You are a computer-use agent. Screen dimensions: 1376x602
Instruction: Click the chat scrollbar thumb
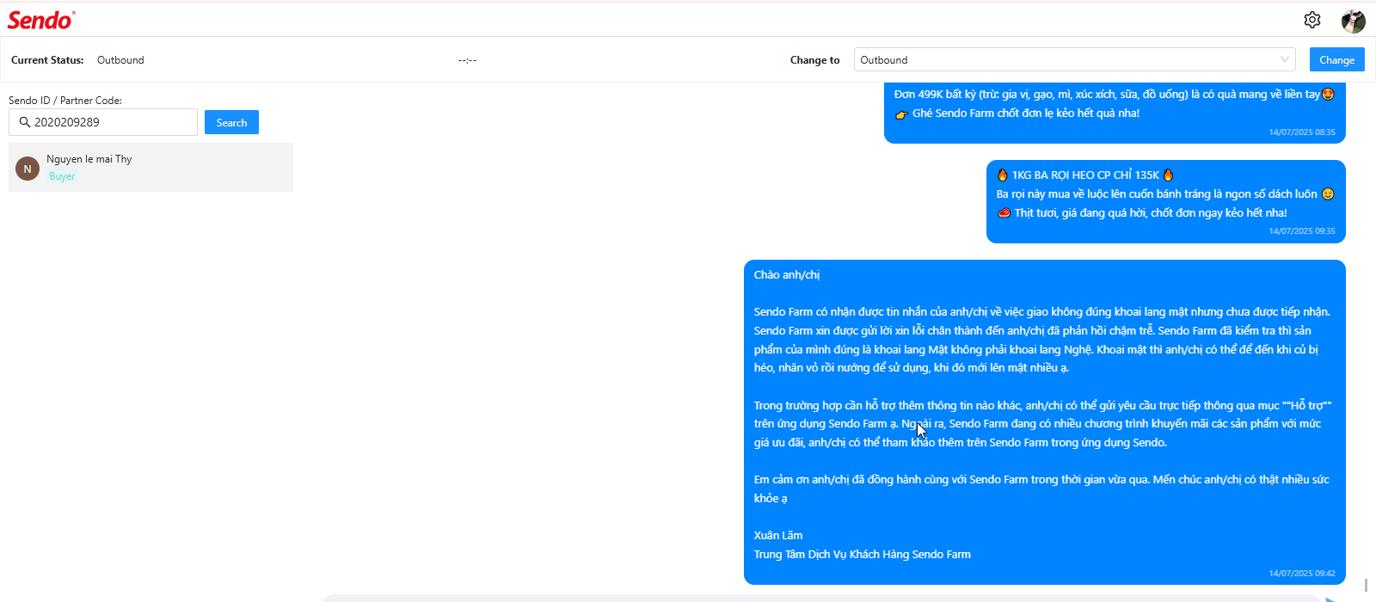coord(1366,585)
